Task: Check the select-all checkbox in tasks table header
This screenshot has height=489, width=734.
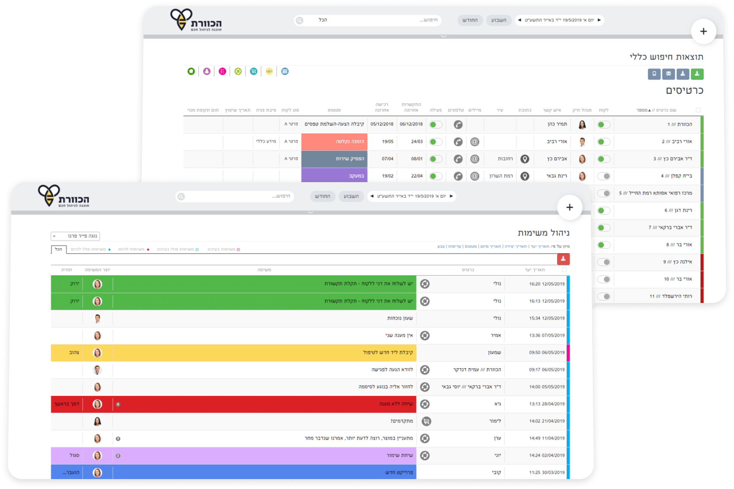Action: tap(564, 270)
